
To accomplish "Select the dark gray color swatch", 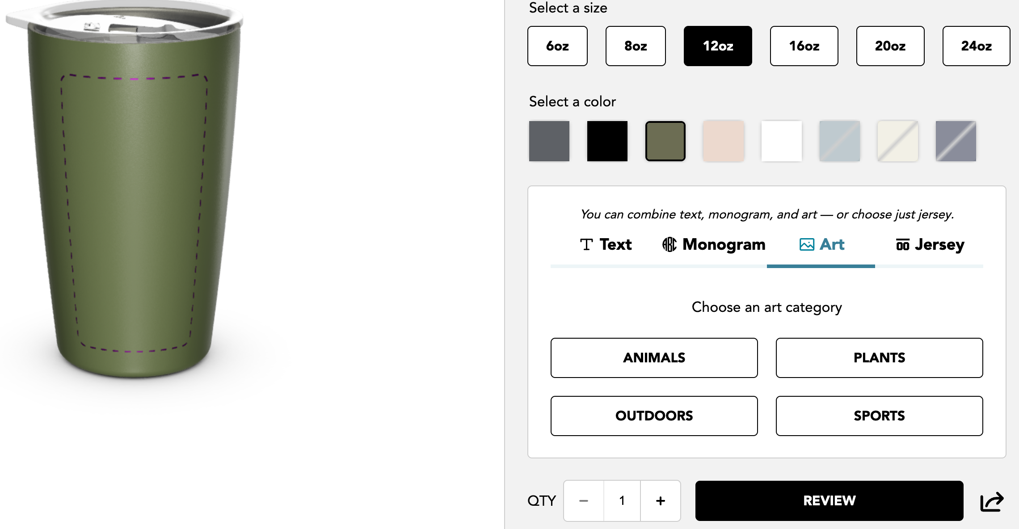I will (549, 141).
